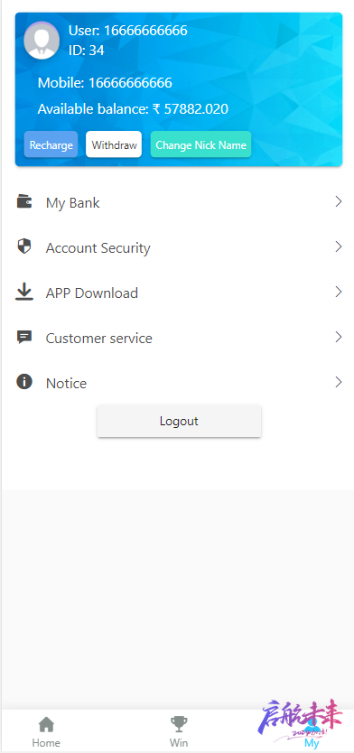Click Change Nick Name button
Image resolution: width=354 pixels, height=753 pixels.
(x=200, y=144)
